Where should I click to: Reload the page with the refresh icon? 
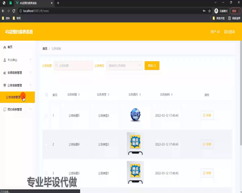pos(14,11)
